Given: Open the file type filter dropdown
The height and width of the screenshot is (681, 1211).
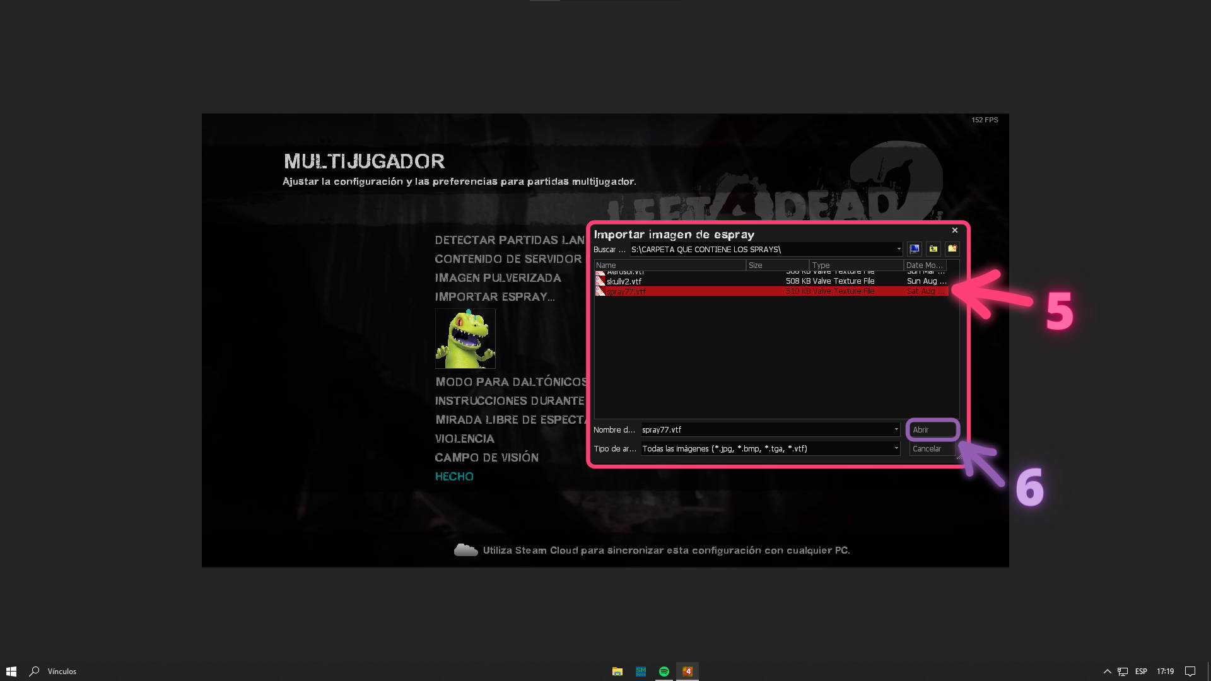Looking at the screenshot, I should coord(896,448).
